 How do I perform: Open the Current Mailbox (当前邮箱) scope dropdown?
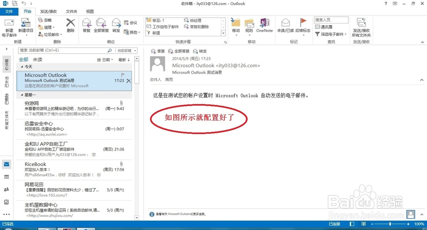click(x=126, y=50)
